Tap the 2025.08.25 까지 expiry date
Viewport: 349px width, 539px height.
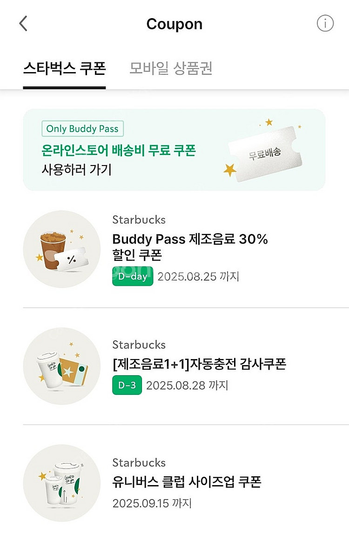pos(198,277)
